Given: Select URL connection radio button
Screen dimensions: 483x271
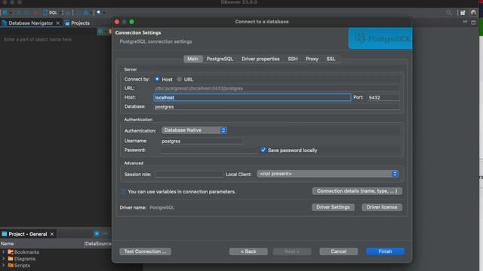Looking at the screenshot, I should pyautogui.click(x=180, y=79).
